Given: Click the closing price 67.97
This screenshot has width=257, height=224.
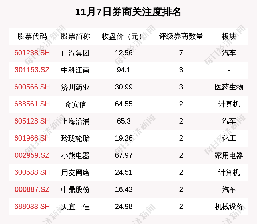Looking at the screenshot, I should point(124,155).
